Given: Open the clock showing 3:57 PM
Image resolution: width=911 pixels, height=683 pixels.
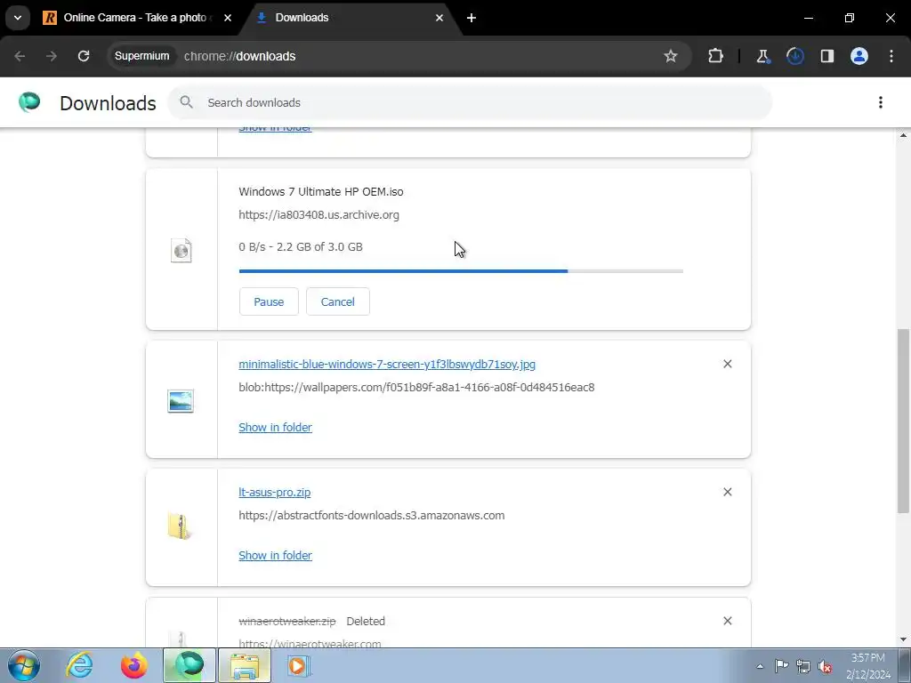Looking at the screenshot, I should coord(868,665).
